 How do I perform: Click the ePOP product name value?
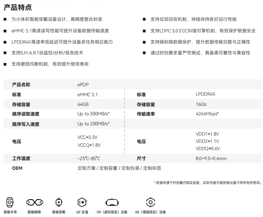83,85
